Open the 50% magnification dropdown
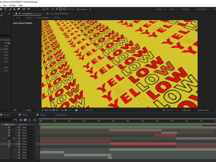The height and width of the screenshot is (162, 216). (x=18, y=110)
